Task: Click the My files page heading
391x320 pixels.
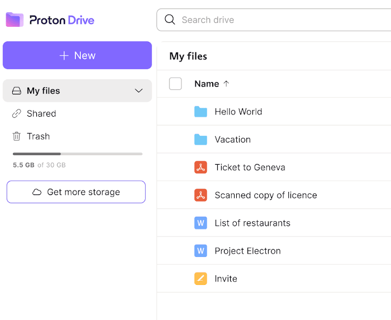Action: click(x=188, y=56)
